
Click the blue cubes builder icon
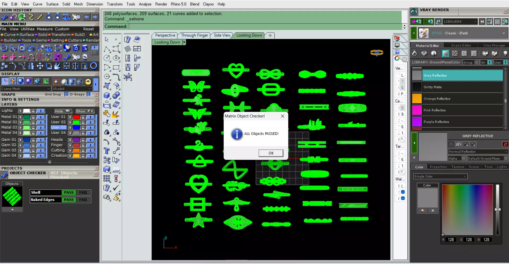4,66
